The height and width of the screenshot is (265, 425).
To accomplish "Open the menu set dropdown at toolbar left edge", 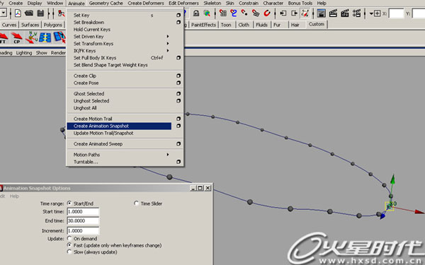I will point(4,13).
